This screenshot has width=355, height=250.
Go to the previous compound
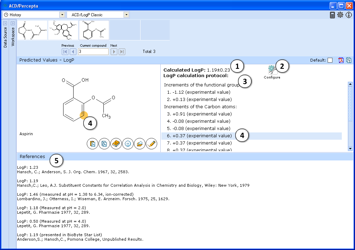pyautogui.click(x=73, y=52)
